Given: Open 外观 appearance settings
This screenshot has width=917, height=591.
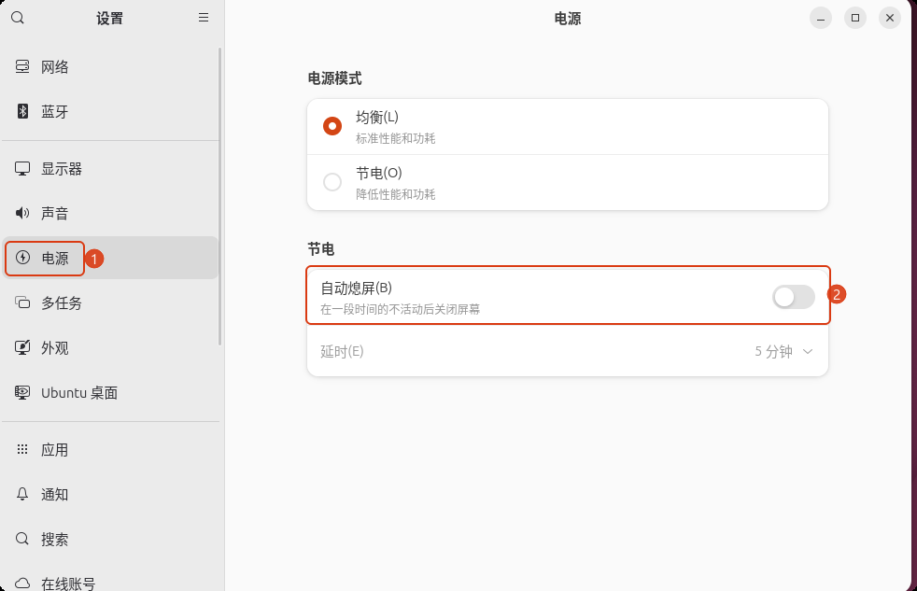Looking at the screenshot, I should [x=110, y=348].
